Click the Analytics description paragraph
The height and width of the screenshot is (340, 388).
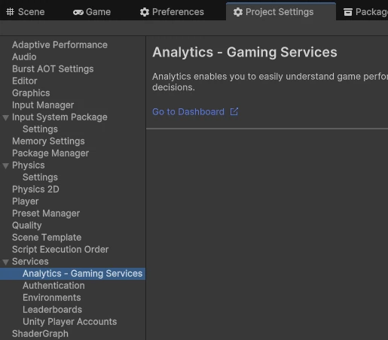(270, 82)
